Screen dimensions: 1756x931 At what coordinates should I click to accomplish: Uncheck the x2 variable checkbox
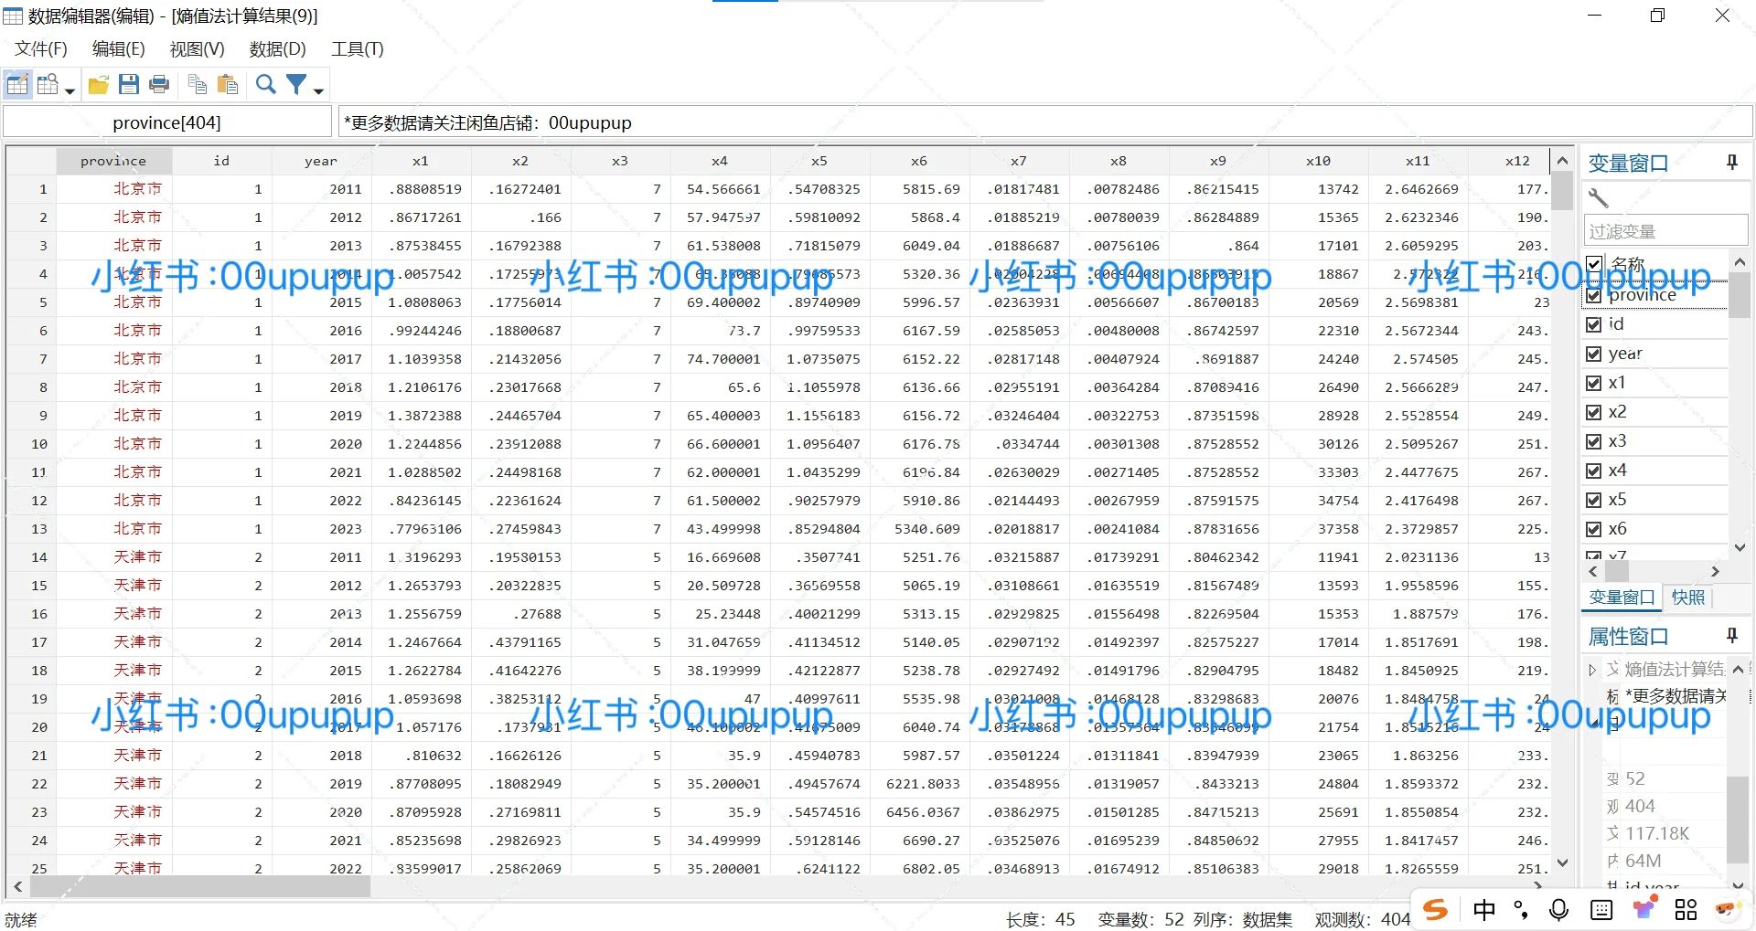[x=1594, y=412]
